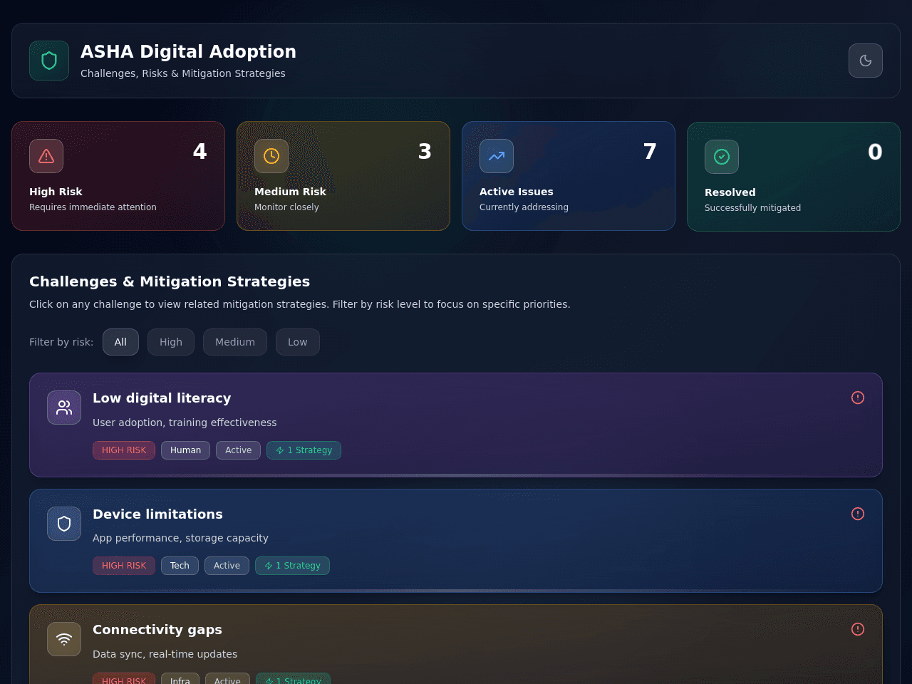
Task: Click the wifi icon for Connectivity gaps
Action: [x=64, y=639]
